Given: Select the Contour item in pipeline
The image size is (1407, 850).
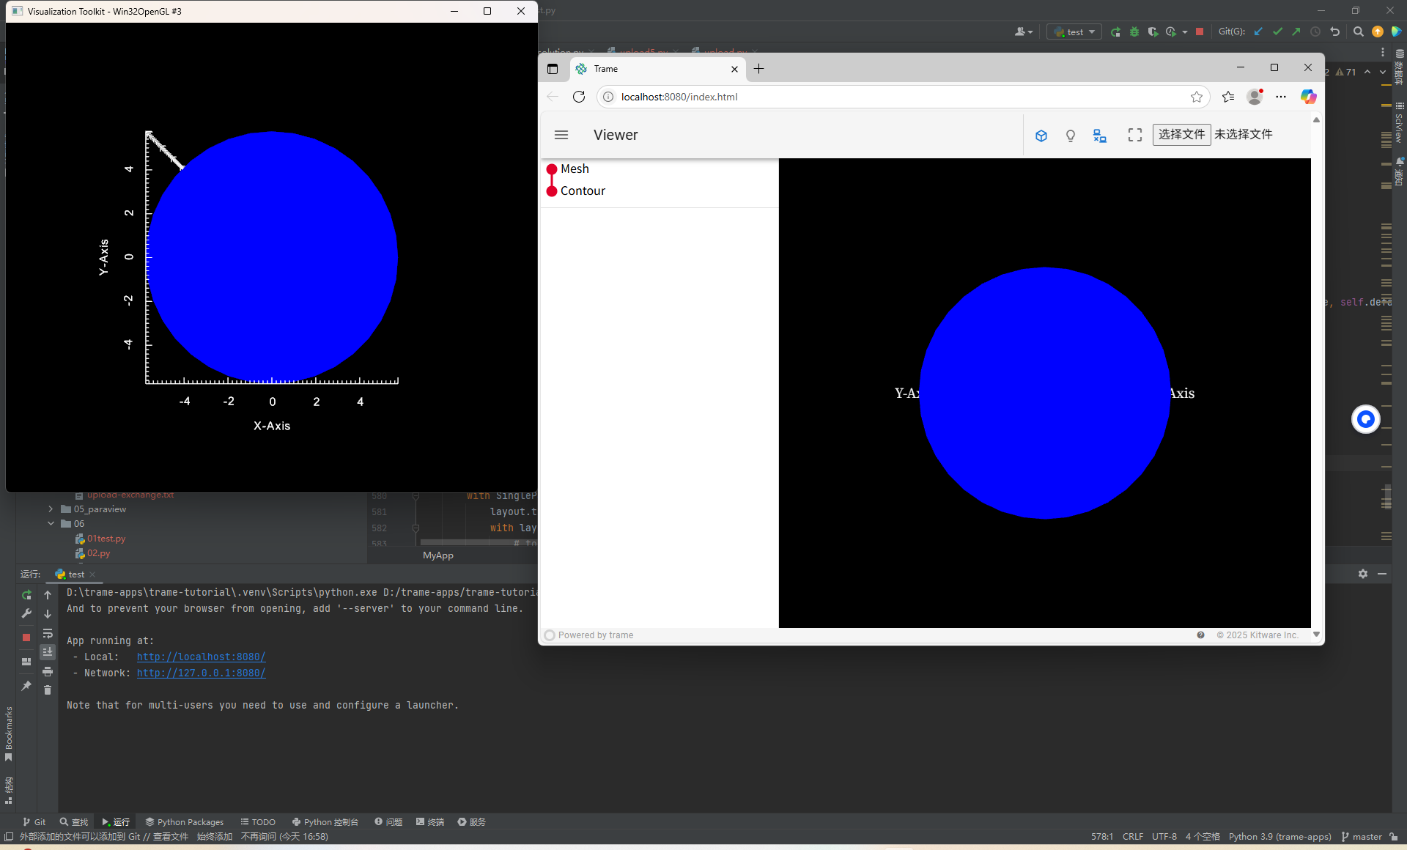Looking at the screenshot, I should coord(583,191).
